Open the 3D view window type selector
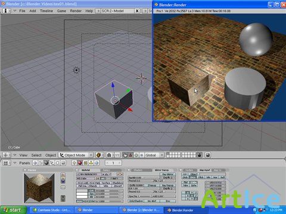286x214 pixels. coord(6,155)
